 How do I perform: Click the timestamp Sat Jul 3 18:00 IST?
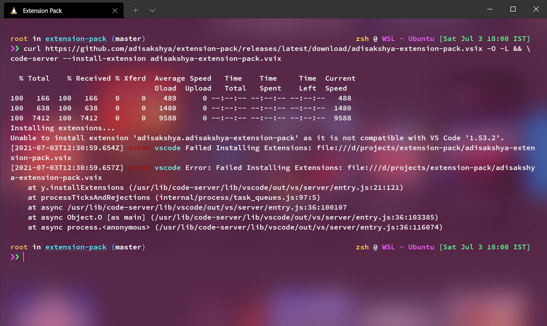(484, 39)
